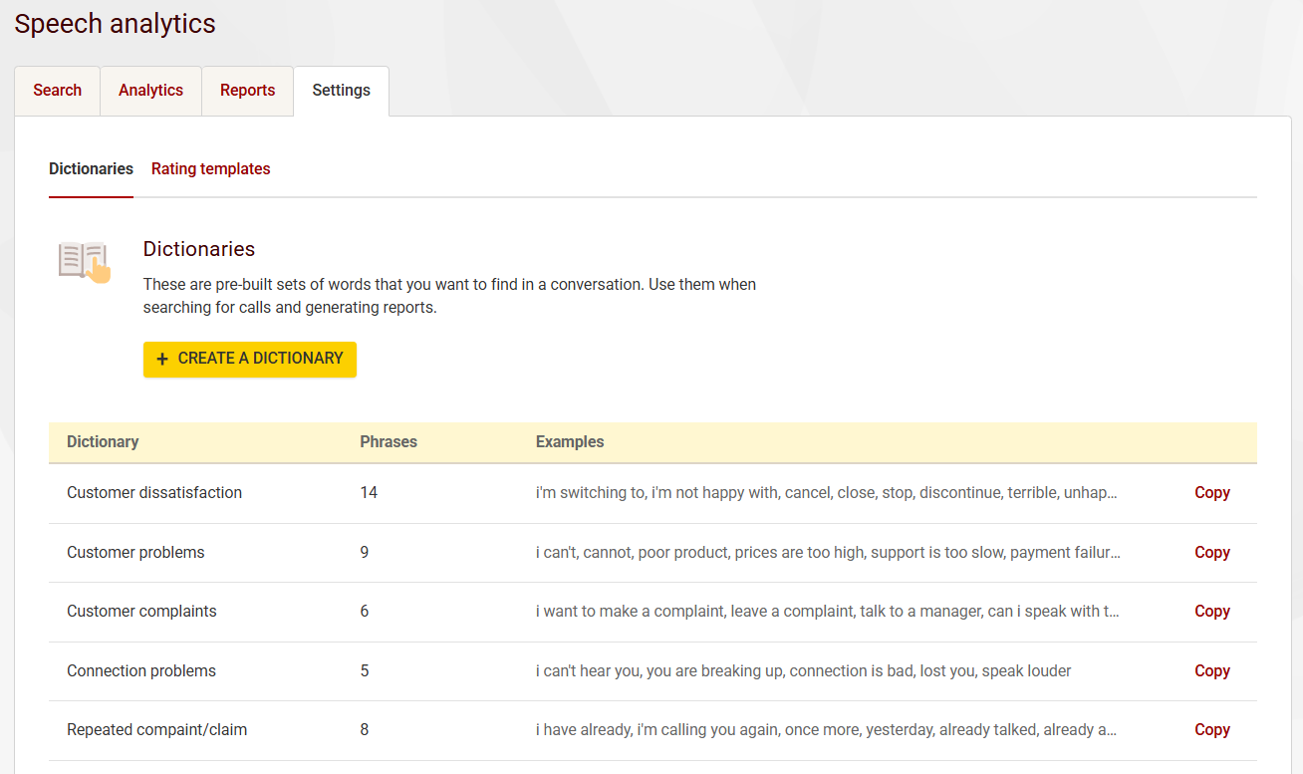Image resolution: width=1303 pixels, height=774 pixels.
Task: Select the Dictionaries sub-tab
Action: tap(91, 169)
